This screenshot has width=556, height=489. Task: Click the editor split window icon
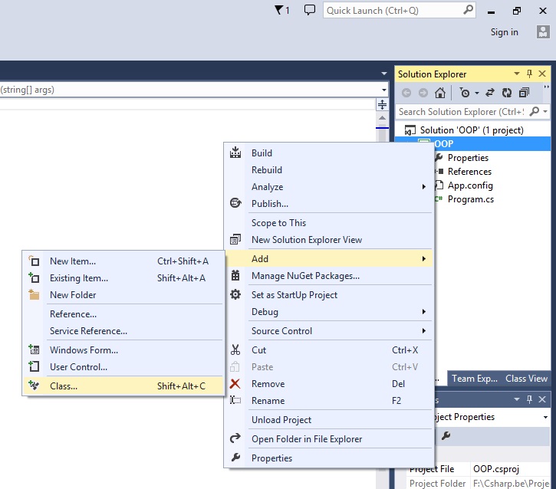pyautogui.click(x=382, y=104)
